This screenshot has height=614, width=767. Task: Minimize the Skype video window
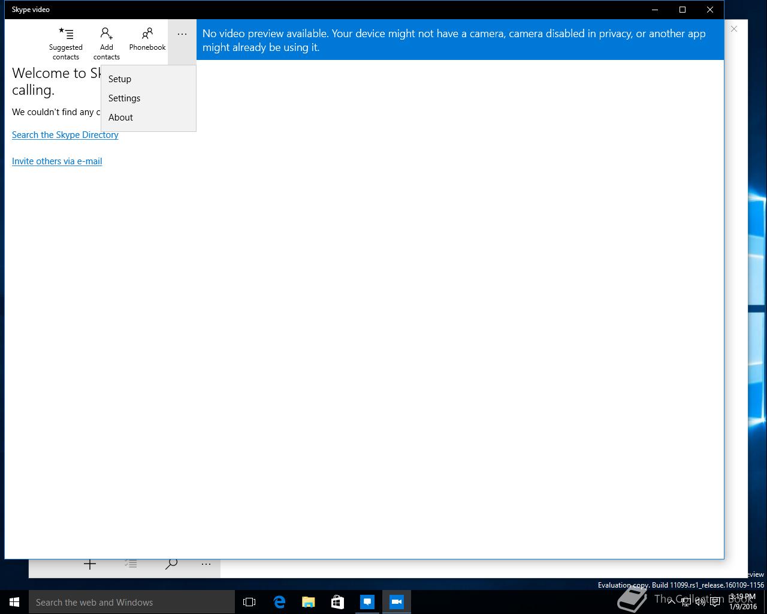655,10
